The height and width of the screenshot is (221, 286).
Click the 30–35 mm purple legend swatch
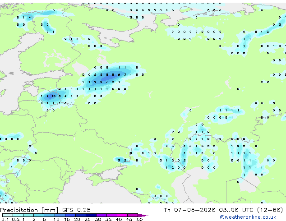pos(101,215)
